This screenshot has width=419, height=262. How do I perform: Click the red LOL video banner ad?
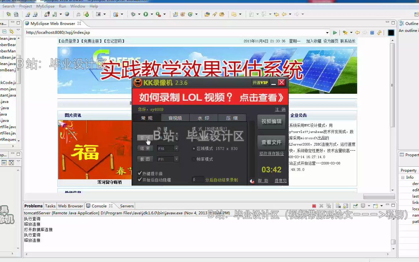[210, 97]
